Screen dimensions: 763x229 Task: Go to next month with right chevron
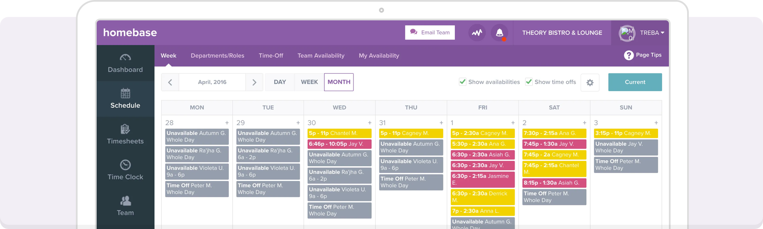254,82
